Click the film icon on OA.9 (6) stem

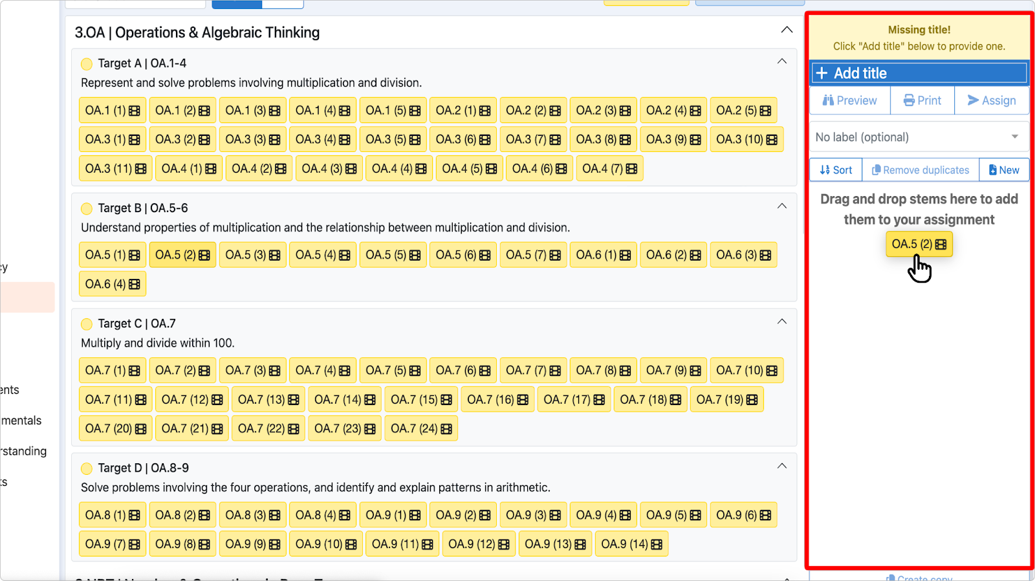click(x=765, y=516)
